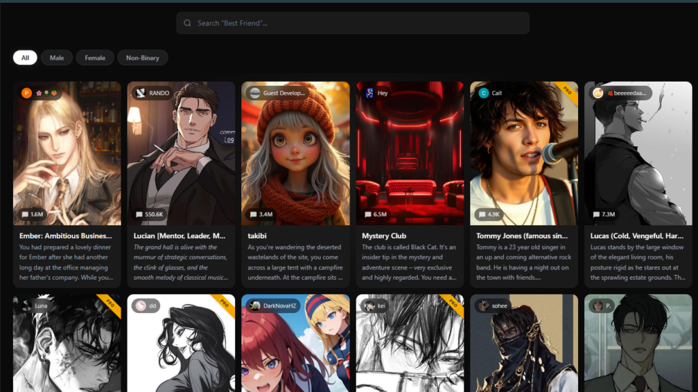This screenshot has width=698, height=392.
Task: Open the "Ember: Ambitious Busines..." title
Action: [x=65, y=235]
